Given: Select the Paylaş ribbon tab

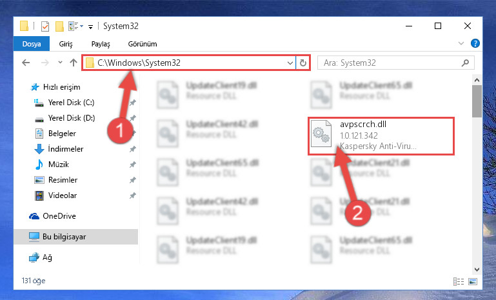Looking at the screenshot, I should tap(101, 44).
